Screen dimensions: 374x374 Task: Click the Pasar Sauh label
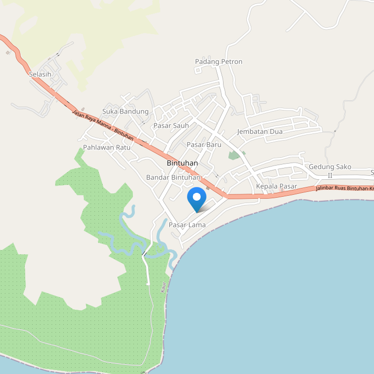pyautogui.click(x=171, y=126)
